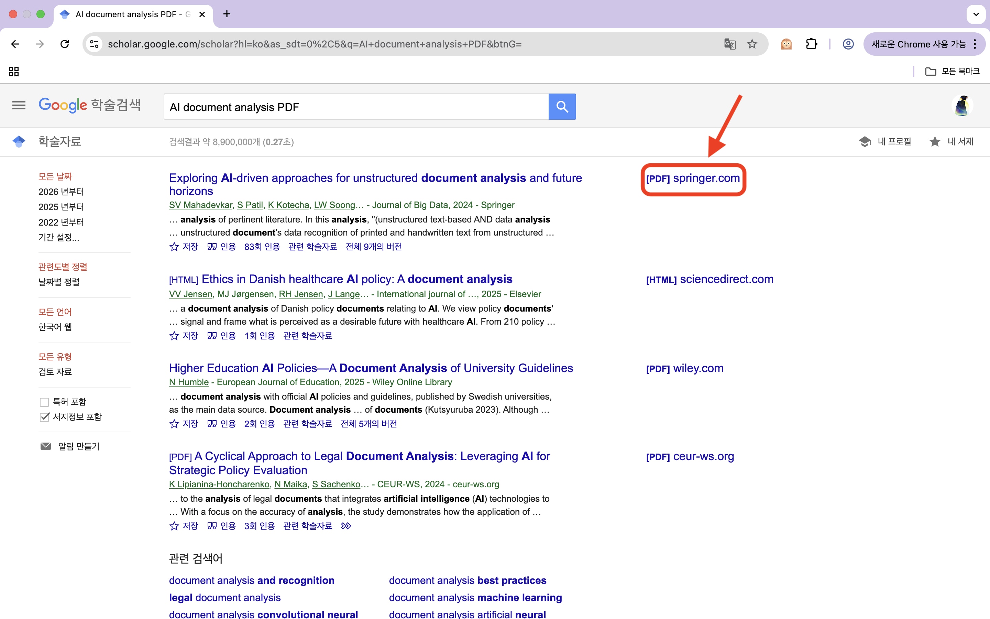The image size is (990, 619).
Task: Disable the 서지정보 포함 checkbox
Action: 44,417
